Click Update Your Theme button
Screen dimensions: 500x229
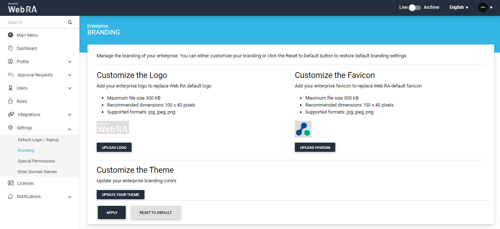(121, 194)
